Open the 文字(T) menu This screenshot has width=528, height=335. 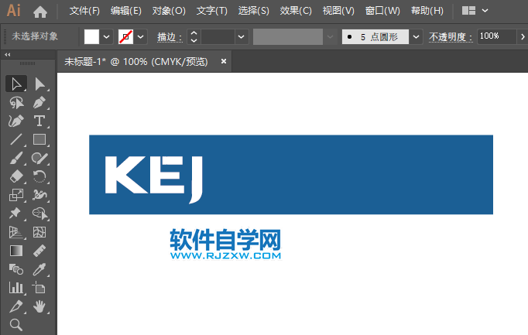tap(212, 11)
